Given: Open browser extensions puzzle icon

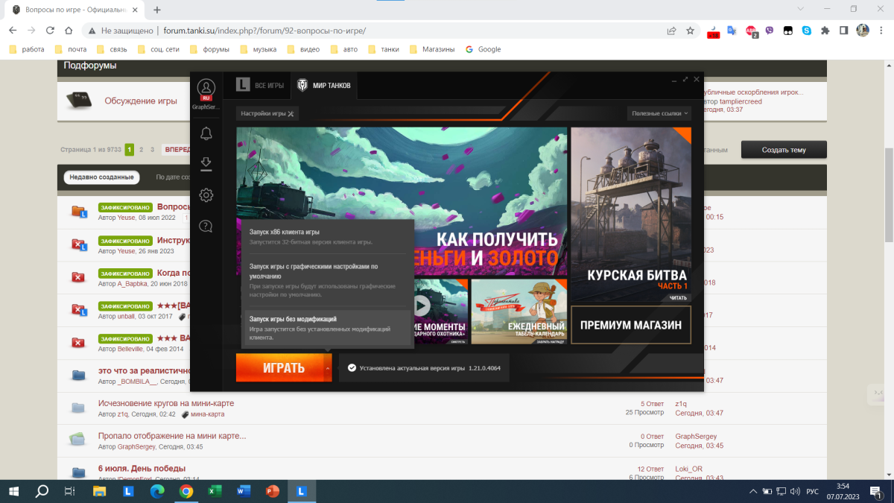Looking at the screenshot, I should click(825, 31).
